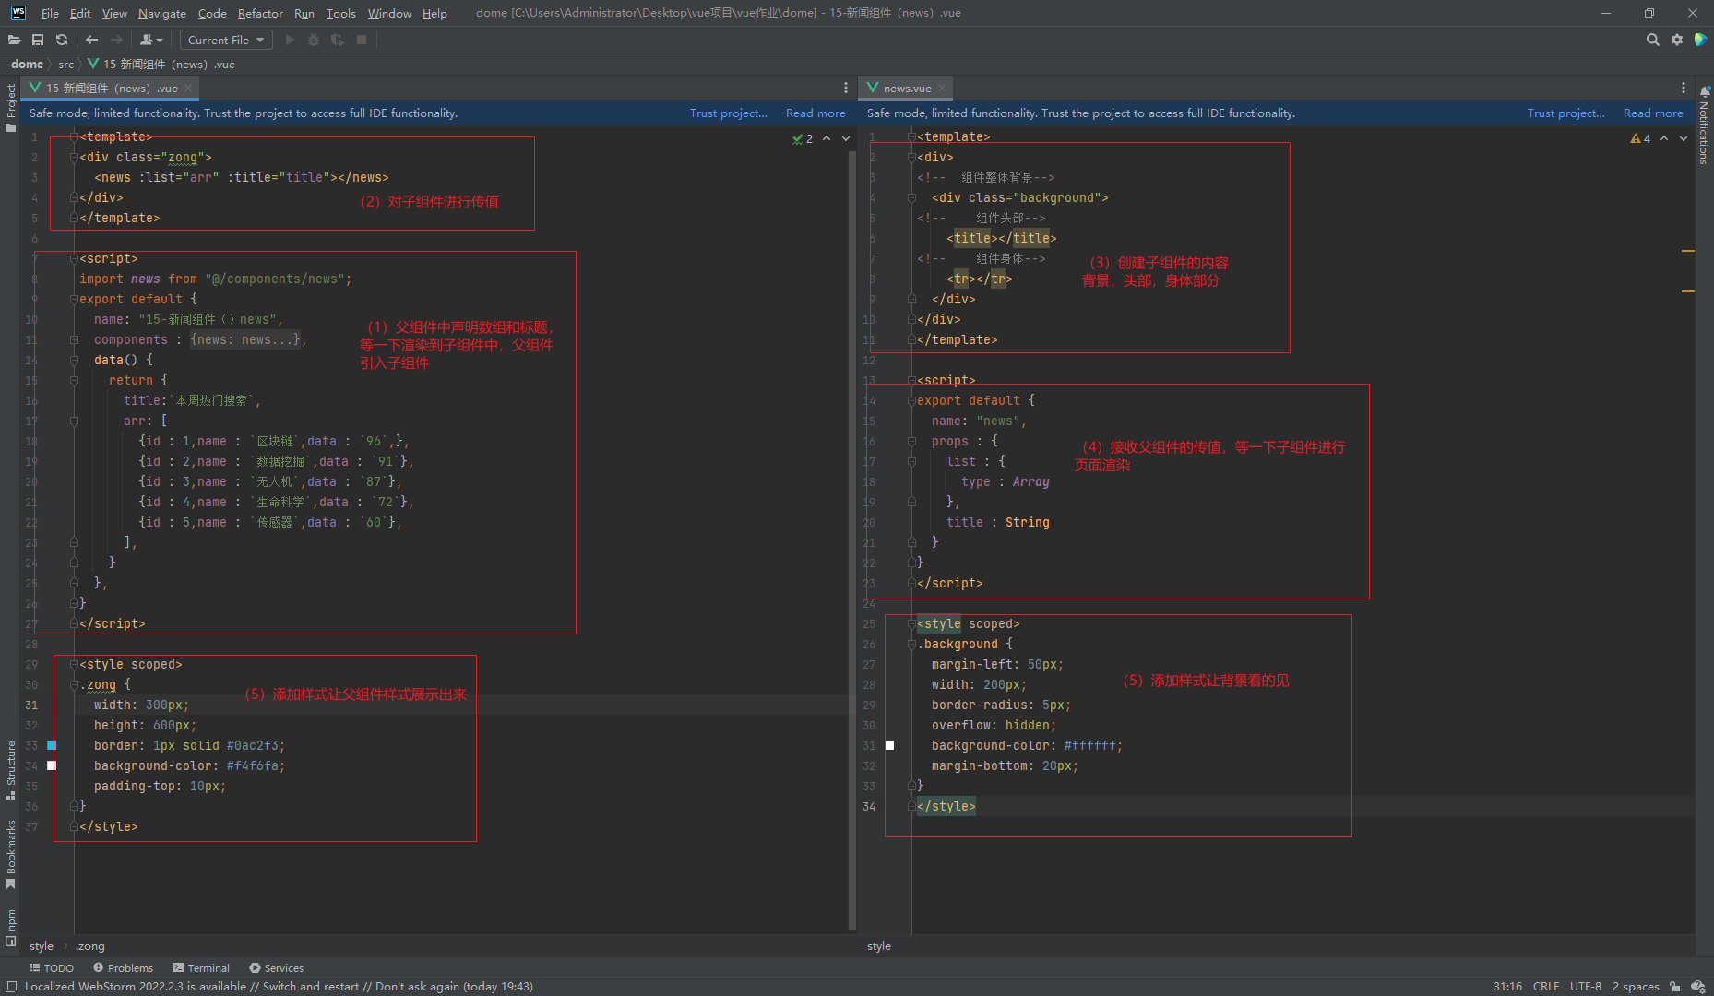Click the #0ac2f3 color swatch in gutter
The width and height of the screenshot is (1714, 996).
coord(52,745)
